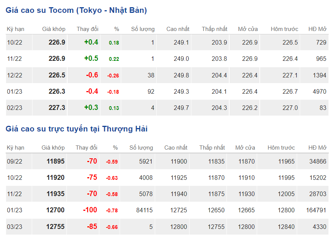The height and width of the screenshot is (238, 333).
Task: Select the Giá khớp header in Tocom table
Action: (x=54, y=29)
